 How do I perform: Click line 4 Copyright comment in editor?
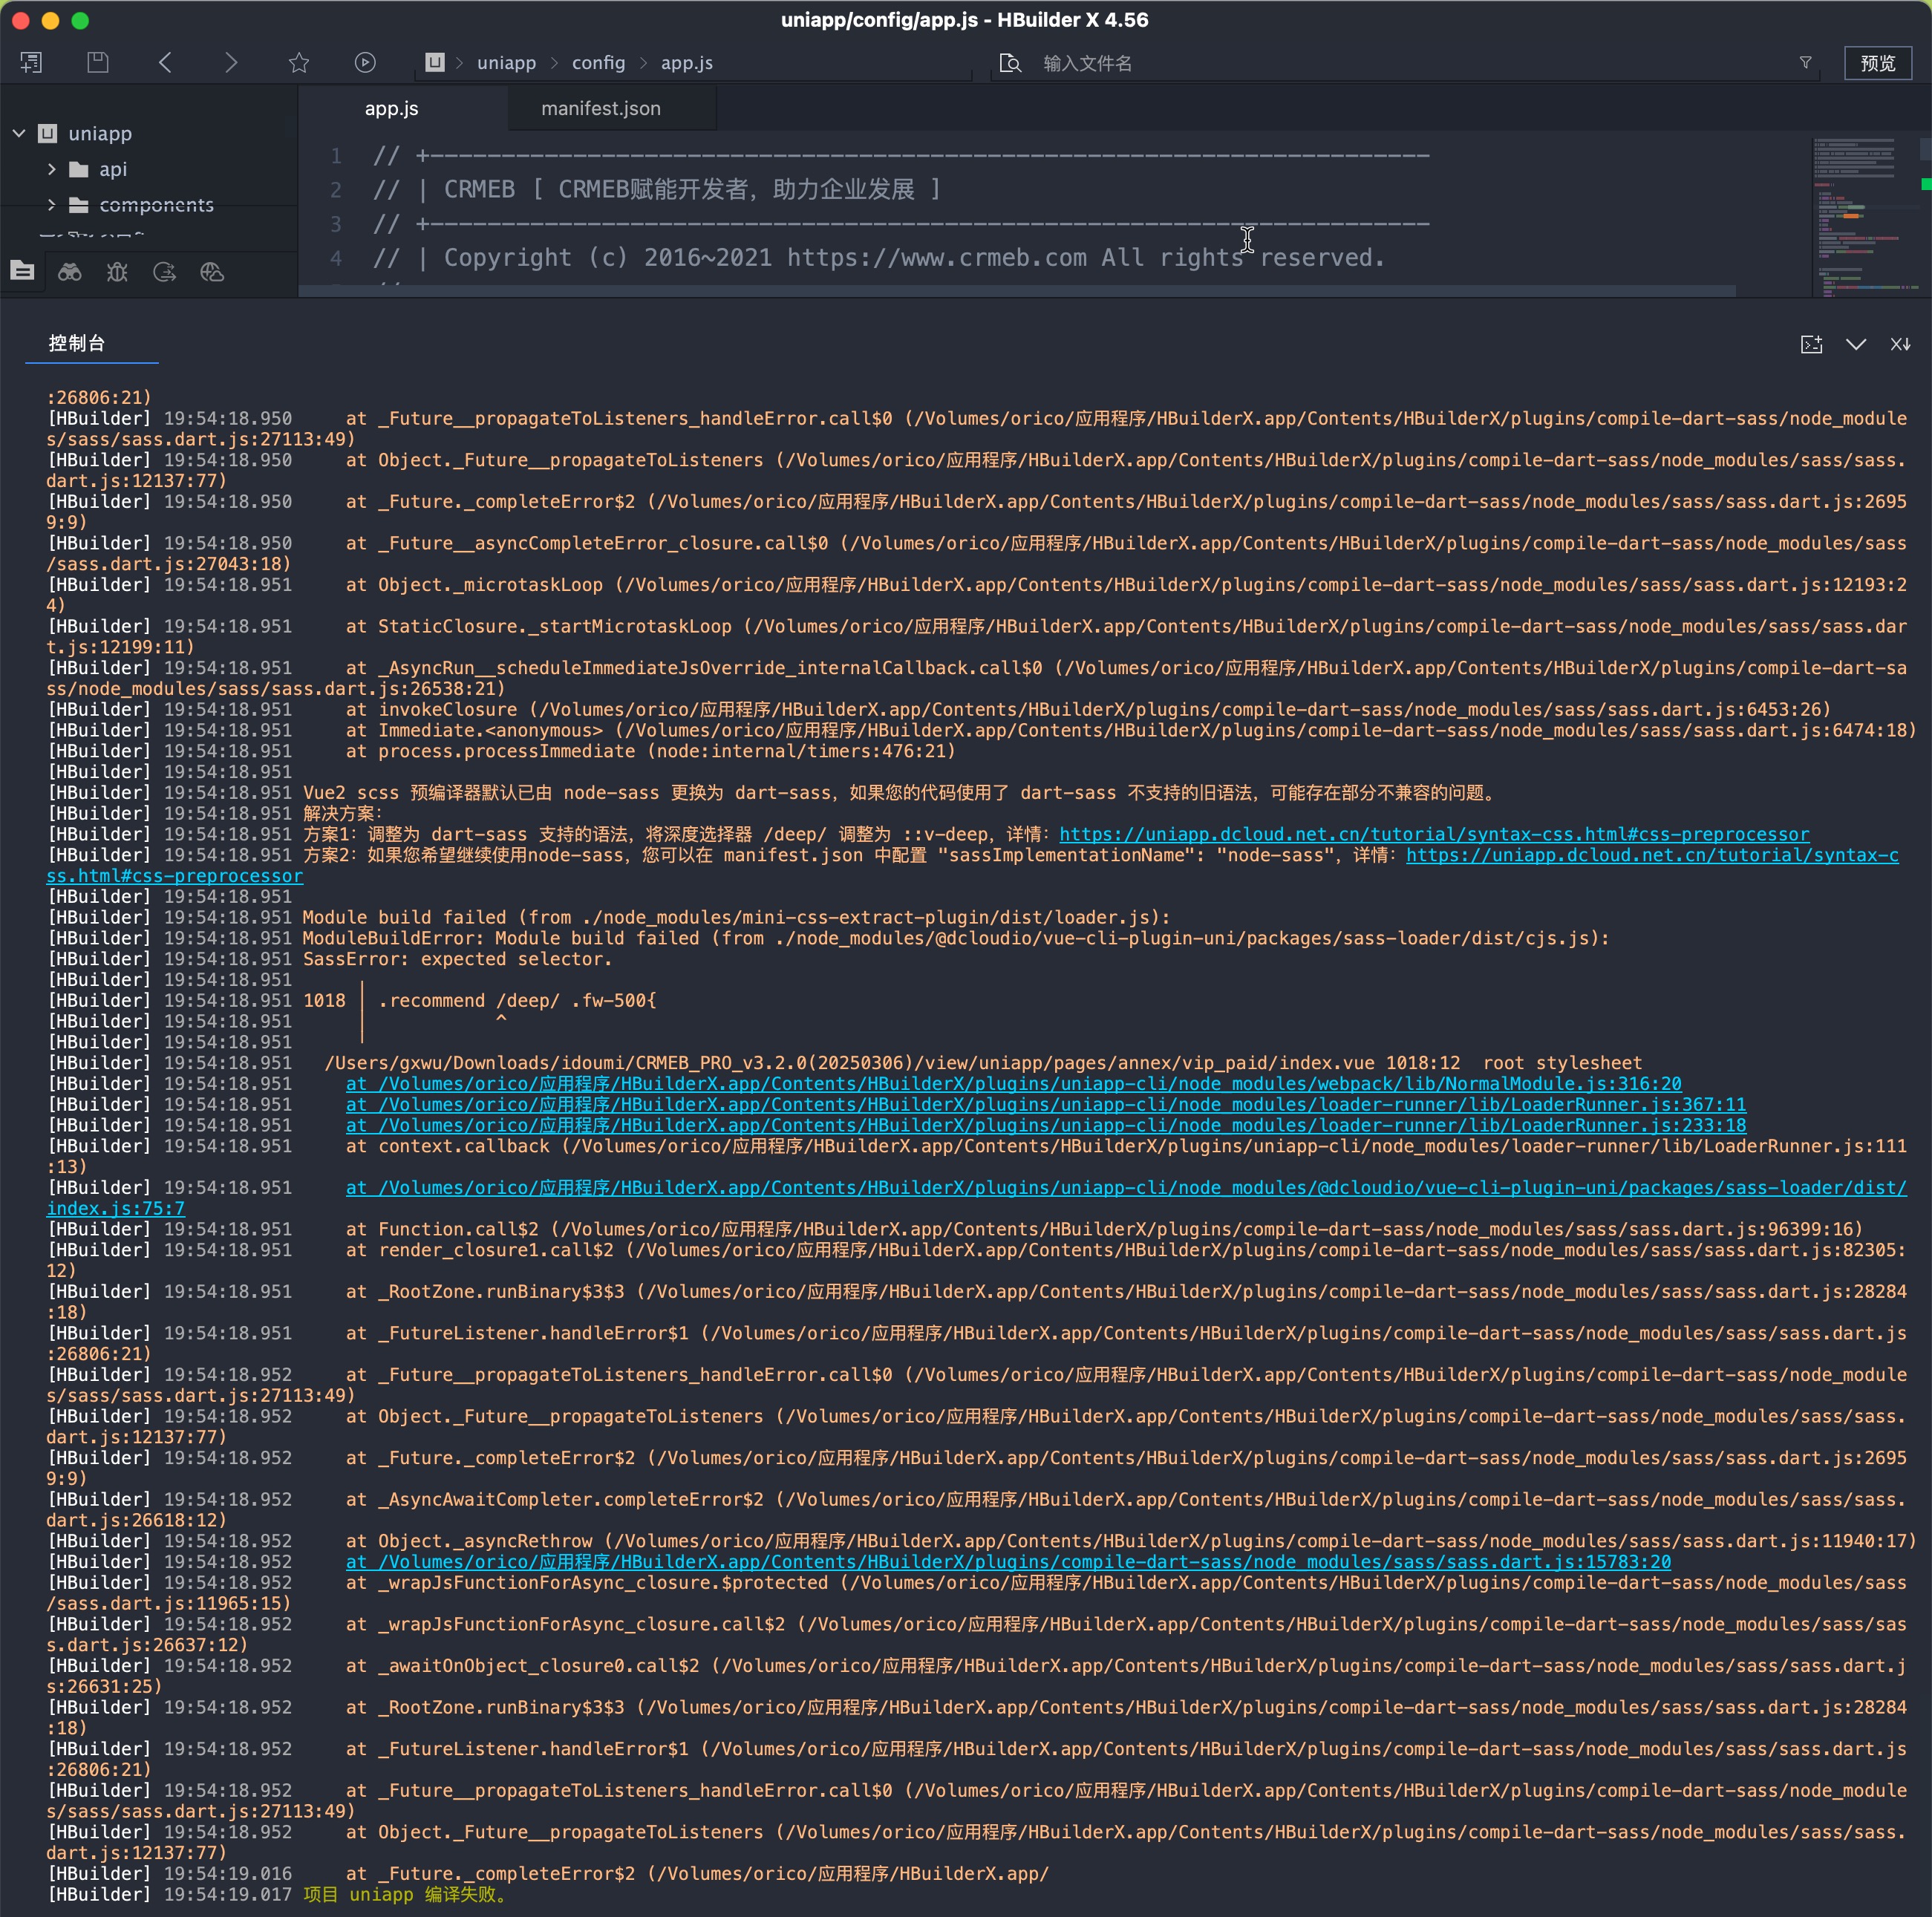879,257
